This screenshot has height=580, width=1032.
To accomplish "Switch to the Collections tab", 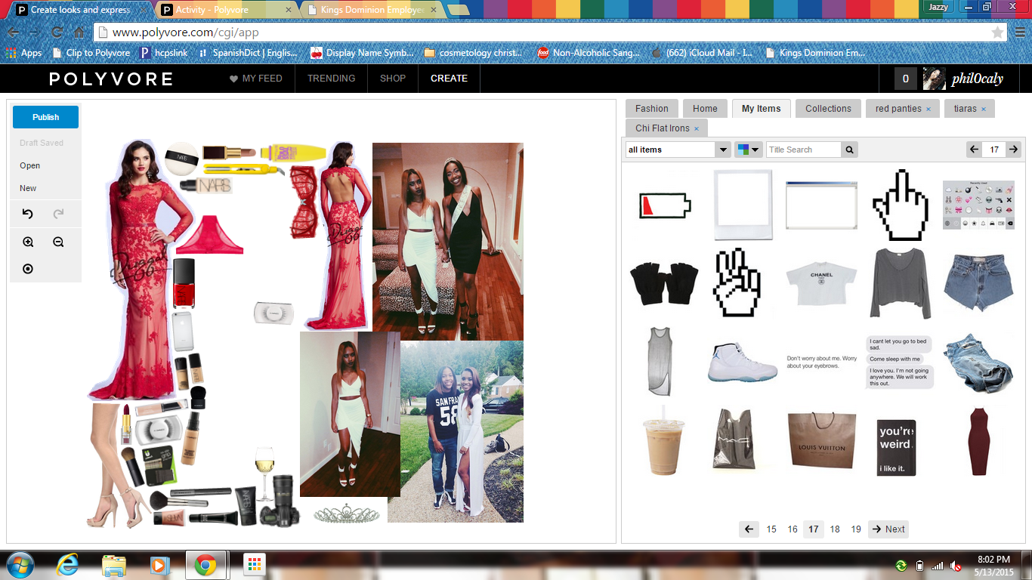I will click(828, 109).
